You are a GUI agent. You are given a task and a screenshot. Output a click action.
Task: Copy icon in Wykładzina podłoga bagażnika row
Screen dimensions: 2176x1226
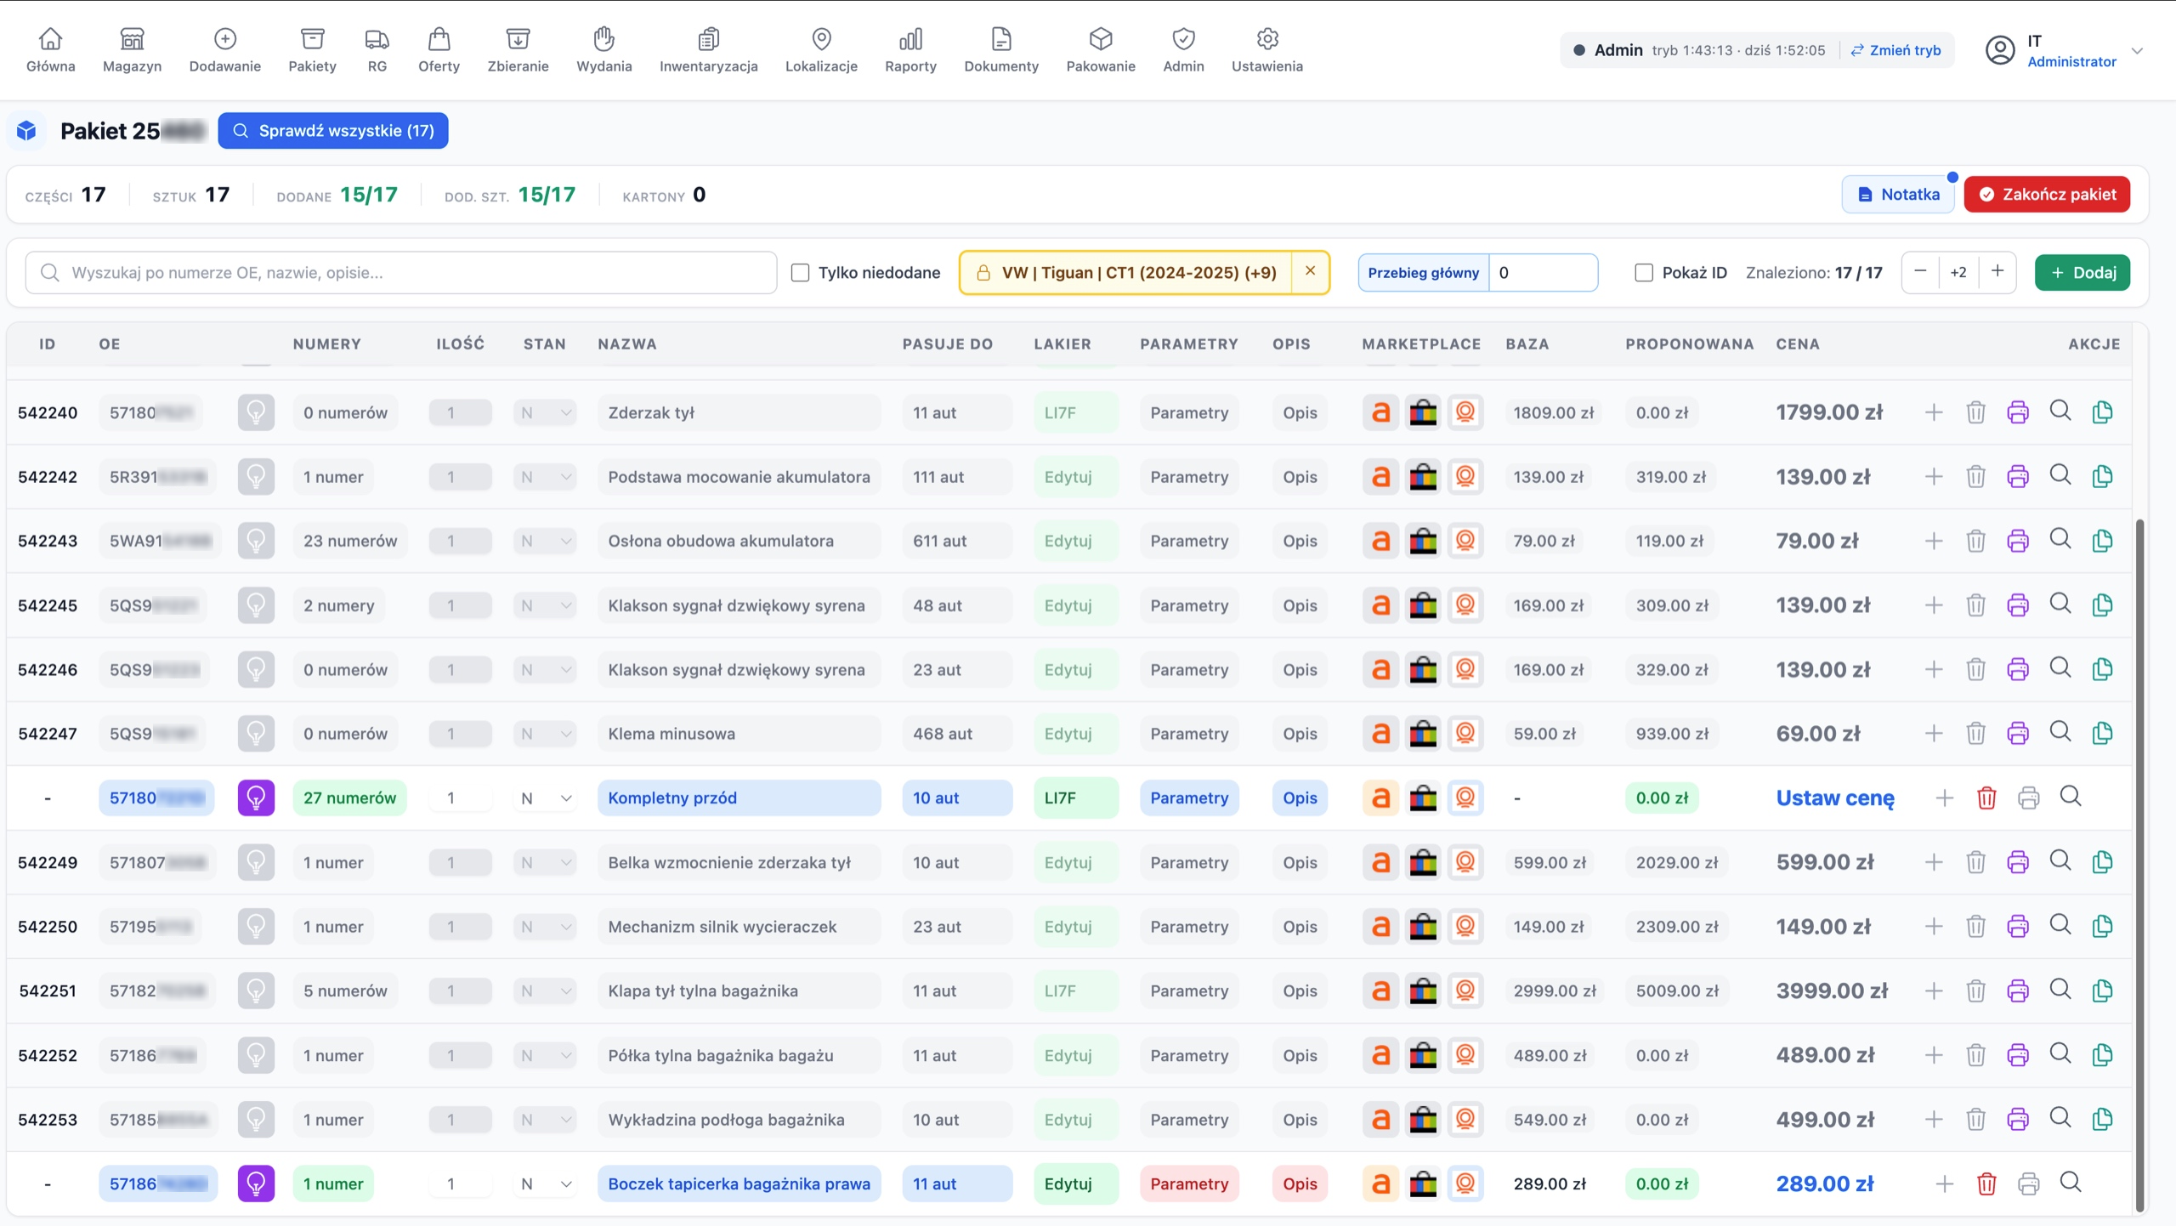tap(2102, 1119)
